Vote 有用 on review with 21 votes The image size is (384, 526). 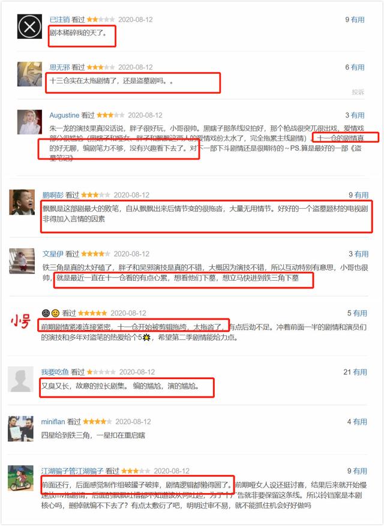point(360,372)
